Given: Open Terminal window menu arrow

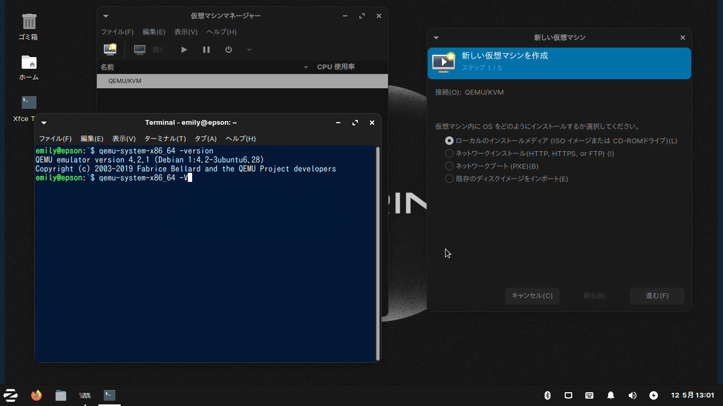Looking at the screenshot, I should (x=44, y=123).
